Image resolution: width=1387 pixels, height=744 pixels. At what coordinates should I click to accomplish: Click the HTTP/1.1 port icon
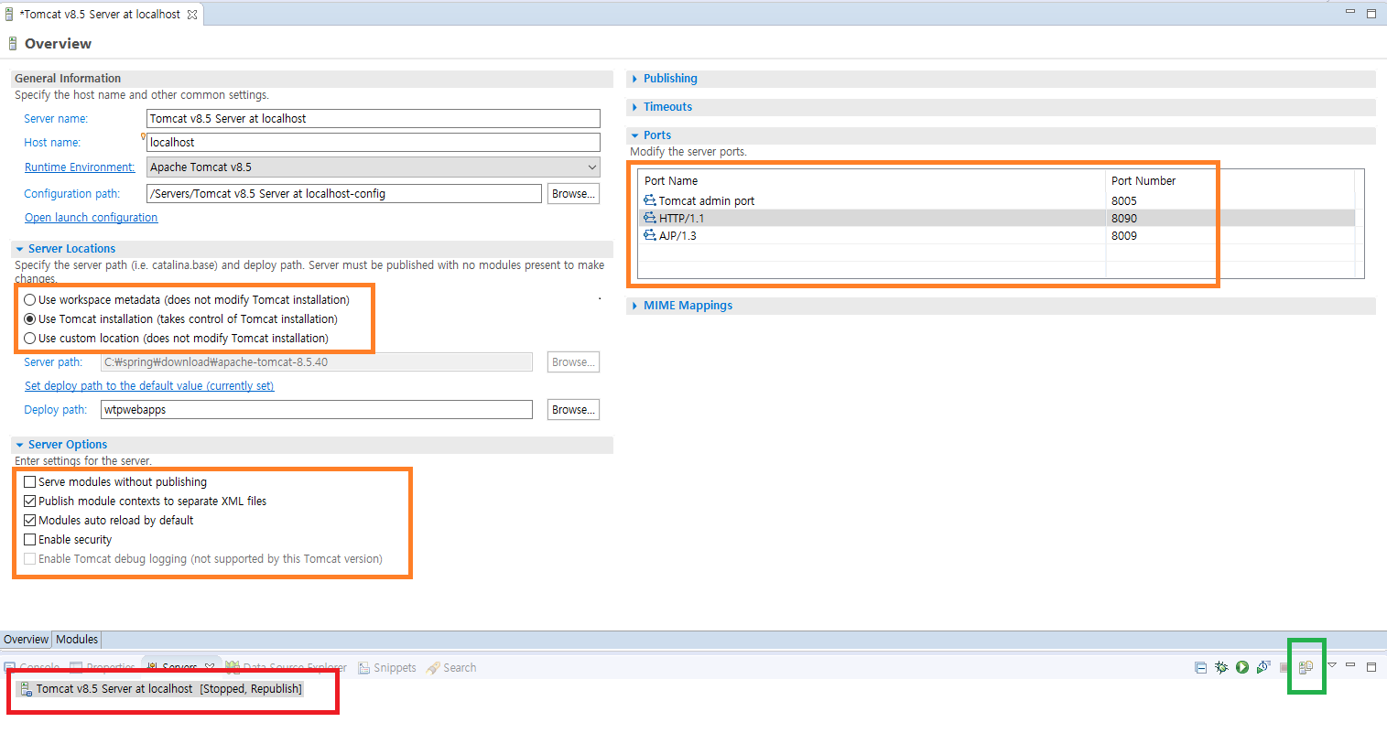point(650,218)
